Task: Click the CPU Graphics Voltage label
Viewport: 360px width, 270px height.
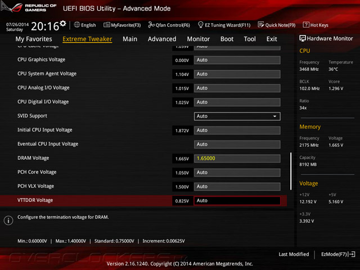Action: tap(41, 60)
